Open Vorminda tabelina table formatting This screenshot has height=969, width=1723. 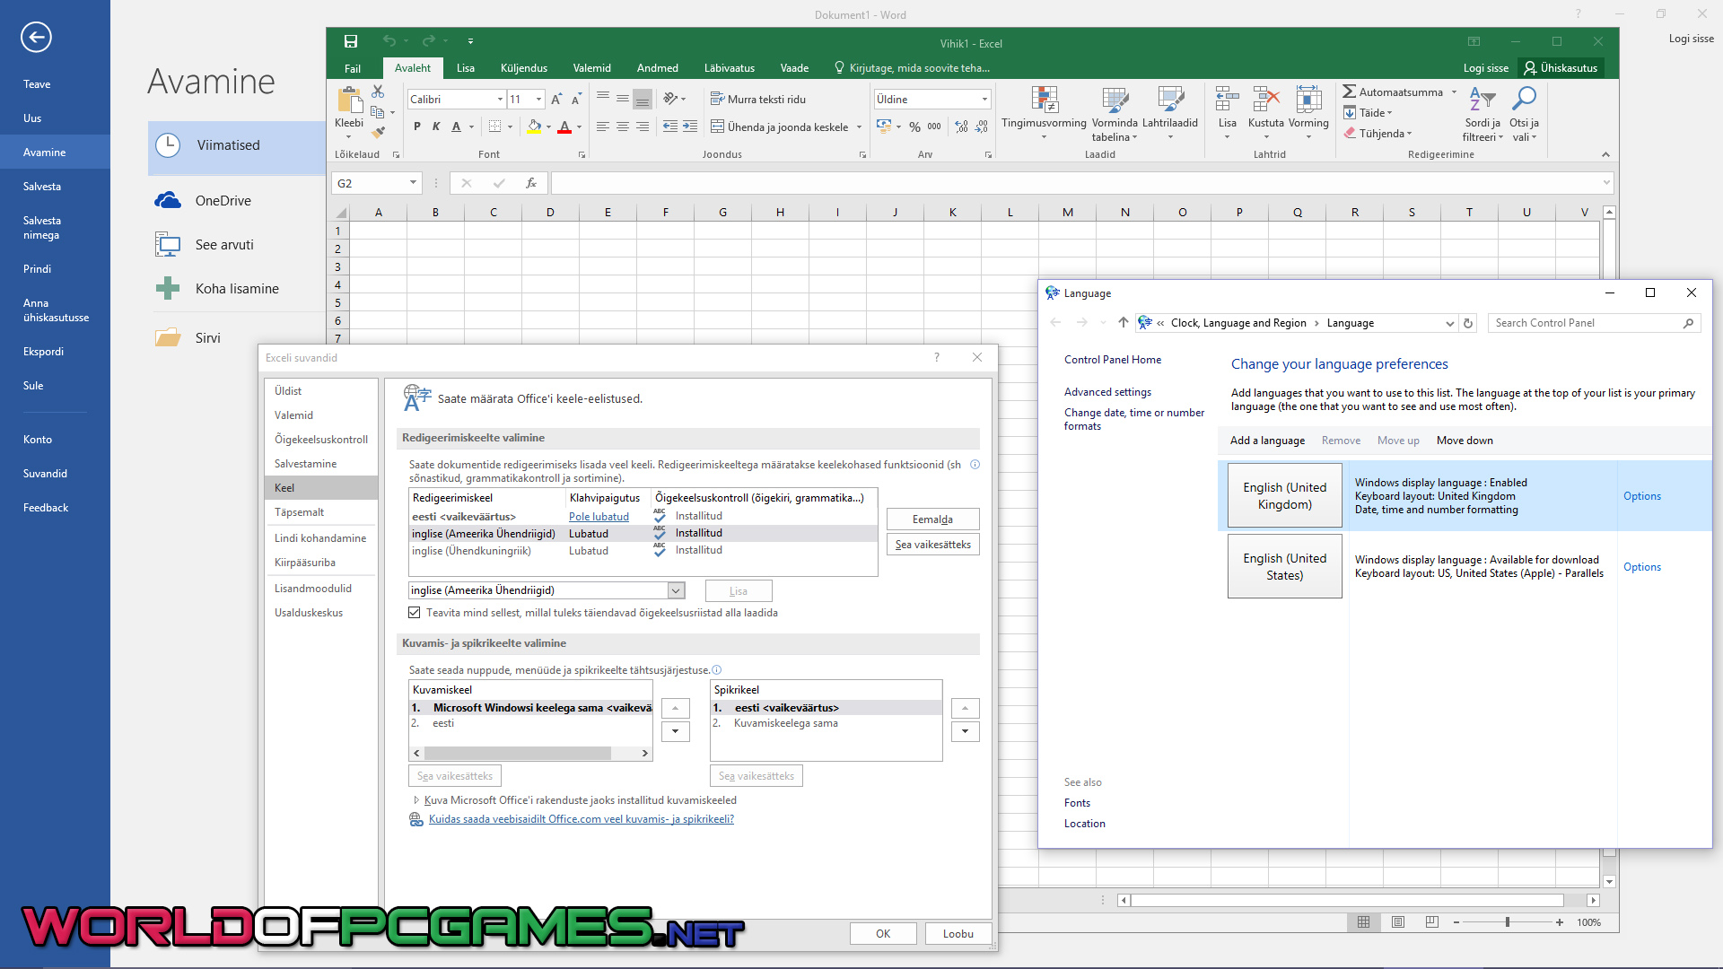(x=1115, y=114)
